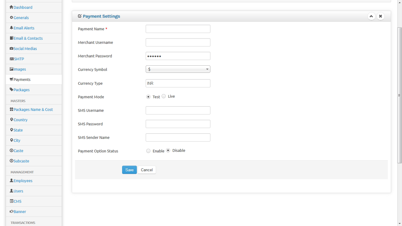This screenshot has width=402, height=226.
Task: Open the Currency Symbol dropdown
Action: (178, 69)
